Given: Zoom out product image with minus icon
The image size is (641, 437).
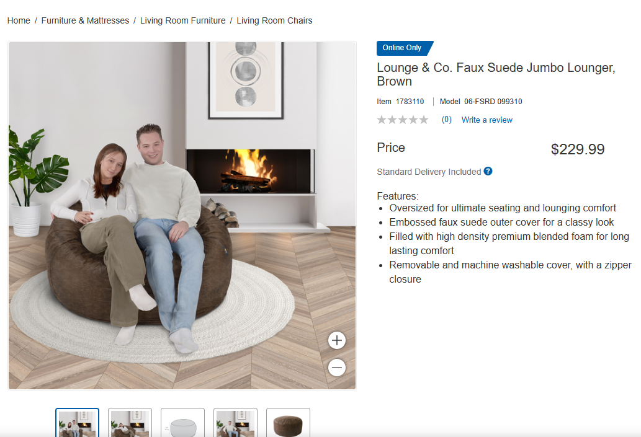Looking at the screenshot, I should (337, 368).
